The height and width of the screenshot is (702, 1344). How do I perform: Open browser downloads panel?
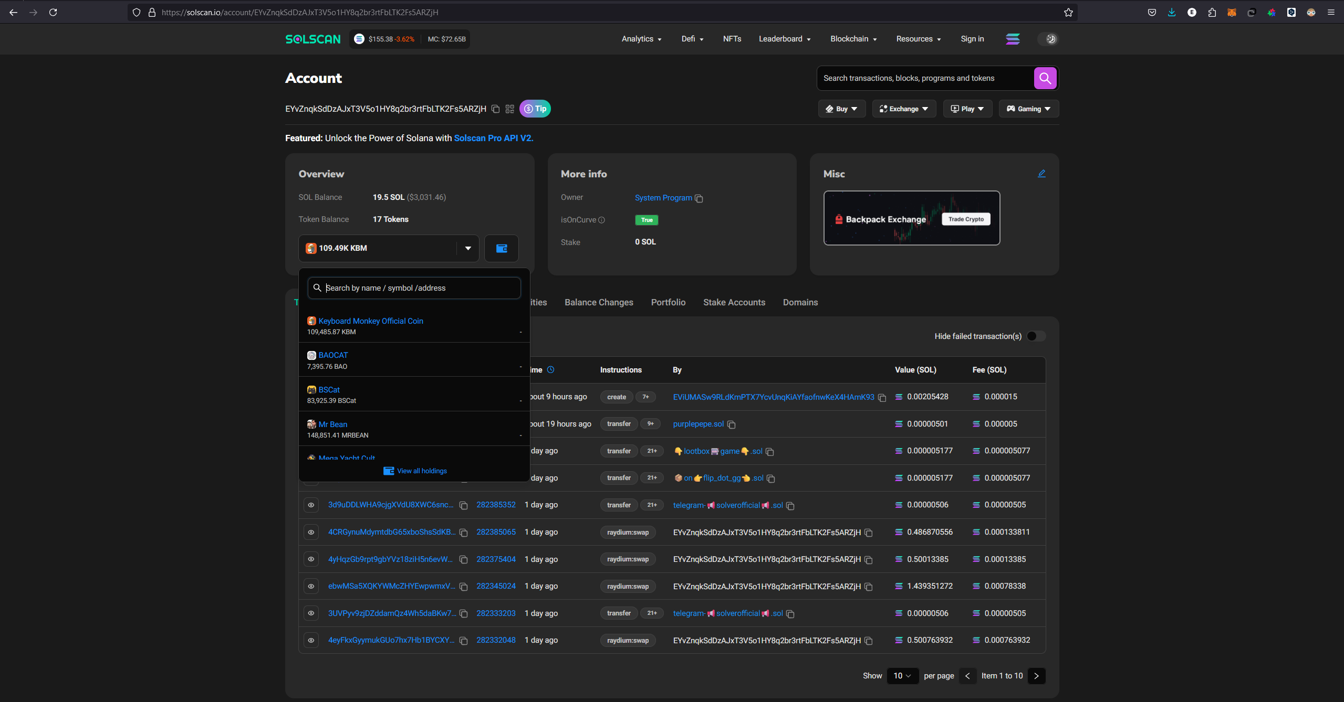[x=1172, y=12]
